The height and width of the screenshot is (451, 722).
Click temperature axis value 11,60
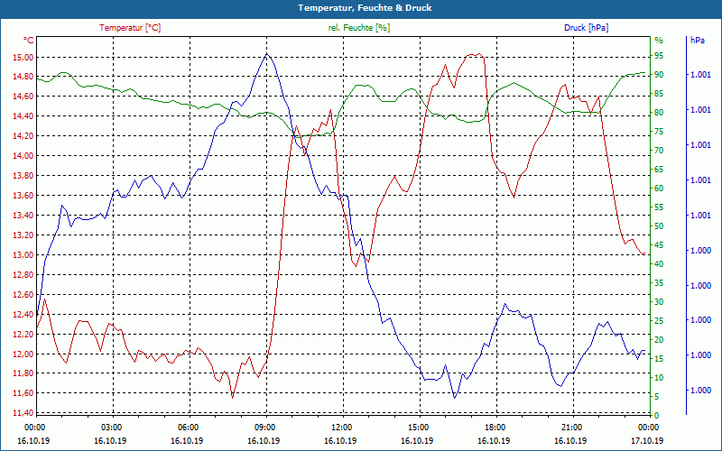click(25, 392)
